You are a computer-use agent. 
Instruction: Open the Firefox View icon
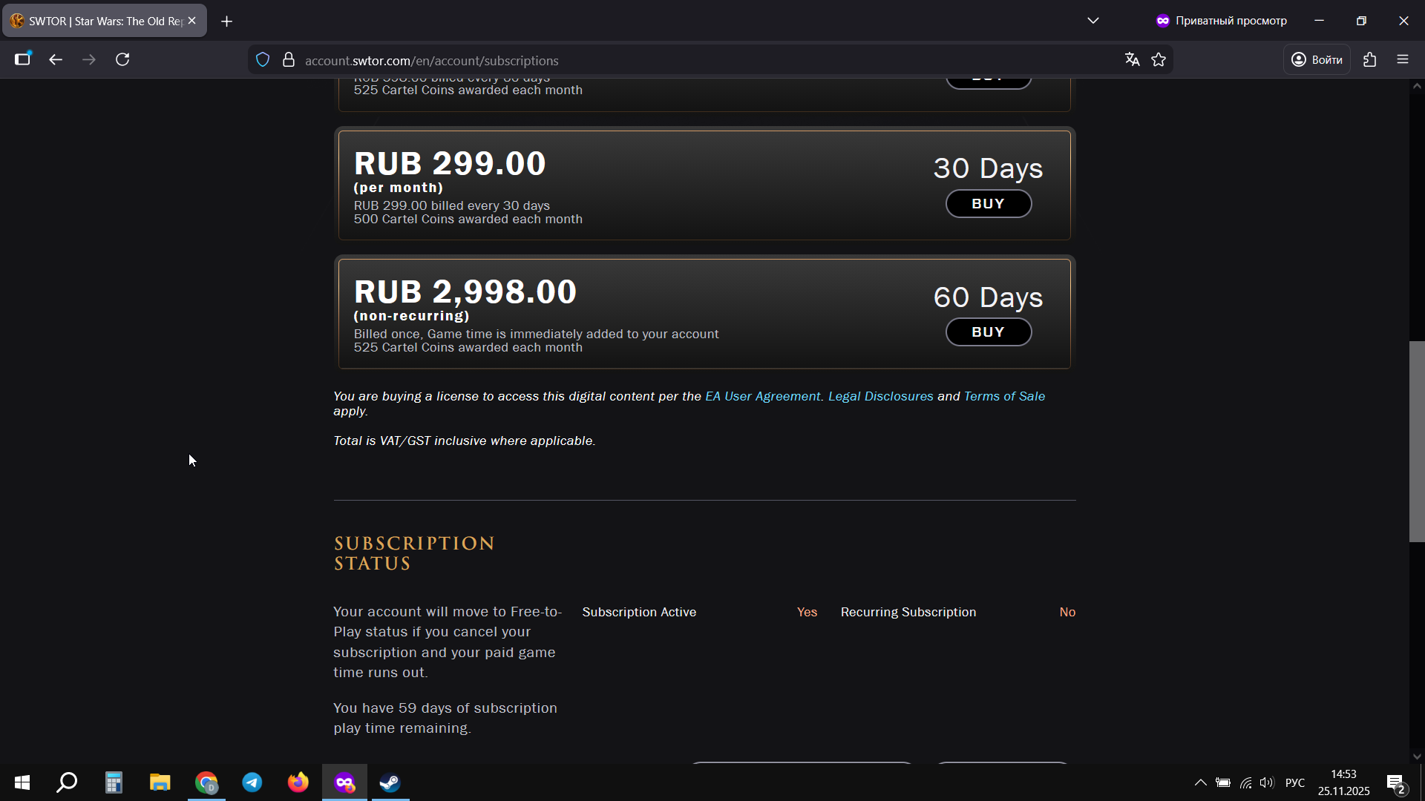pyautogui.click(x=23, y=59)
